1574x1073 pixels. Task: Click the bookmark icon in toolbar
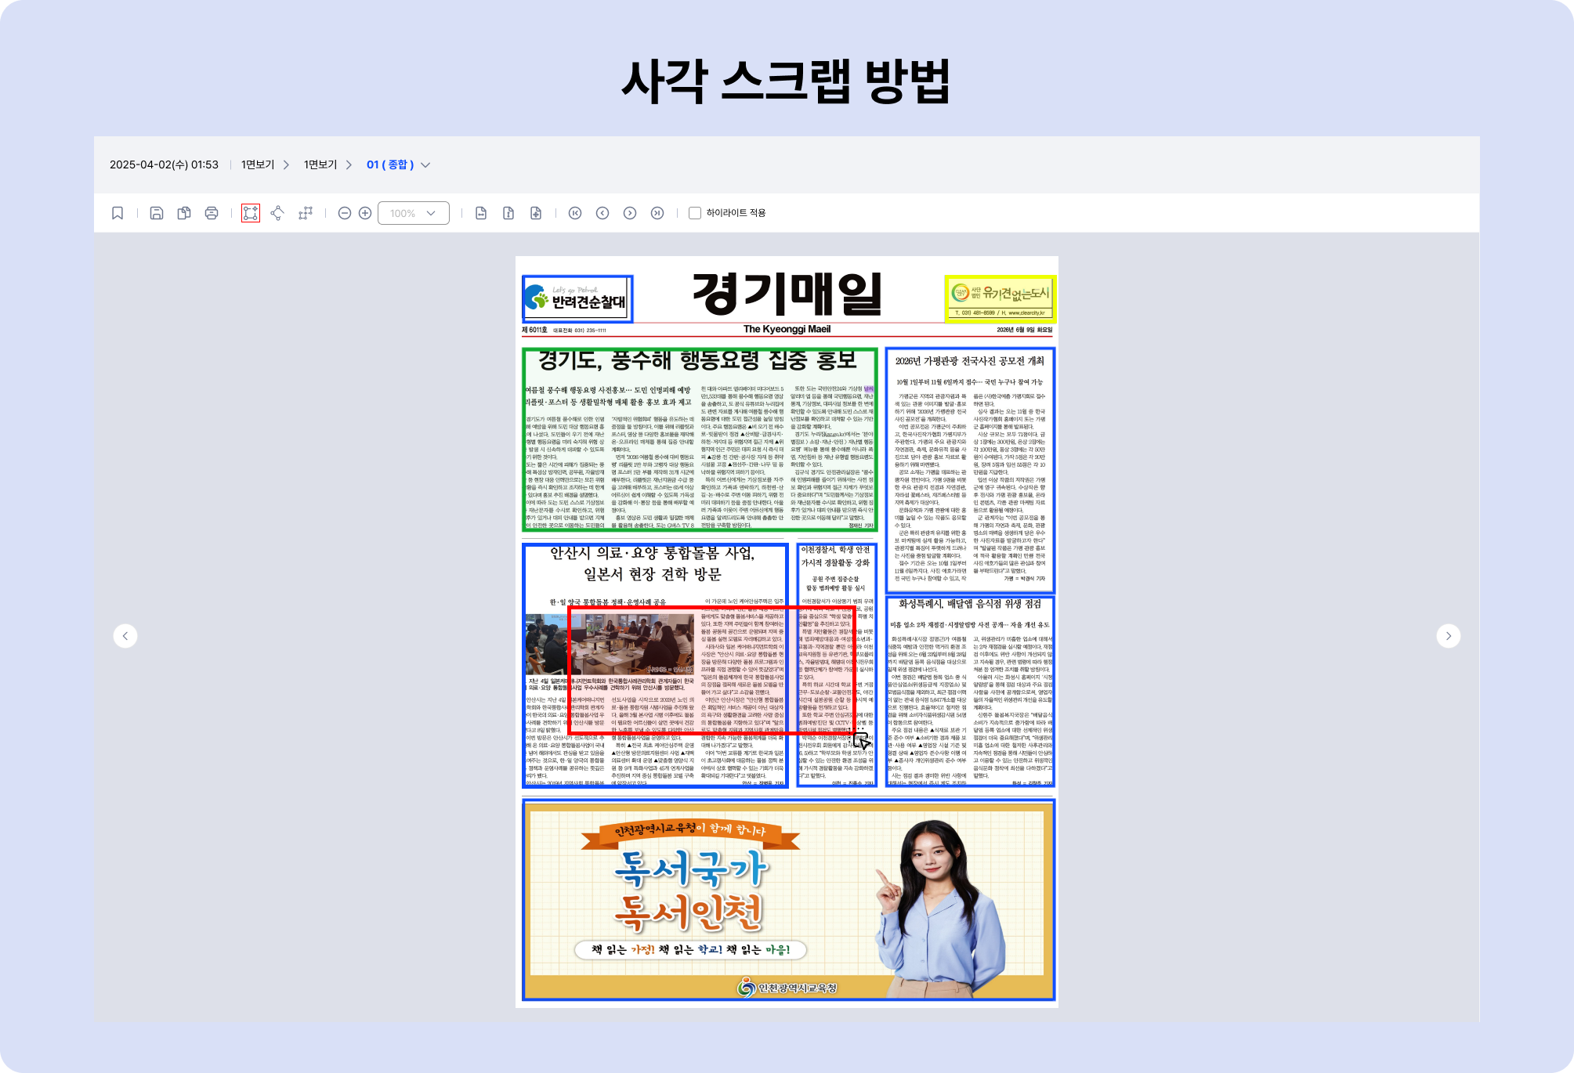pyautogui.click(x=118, y=213)
